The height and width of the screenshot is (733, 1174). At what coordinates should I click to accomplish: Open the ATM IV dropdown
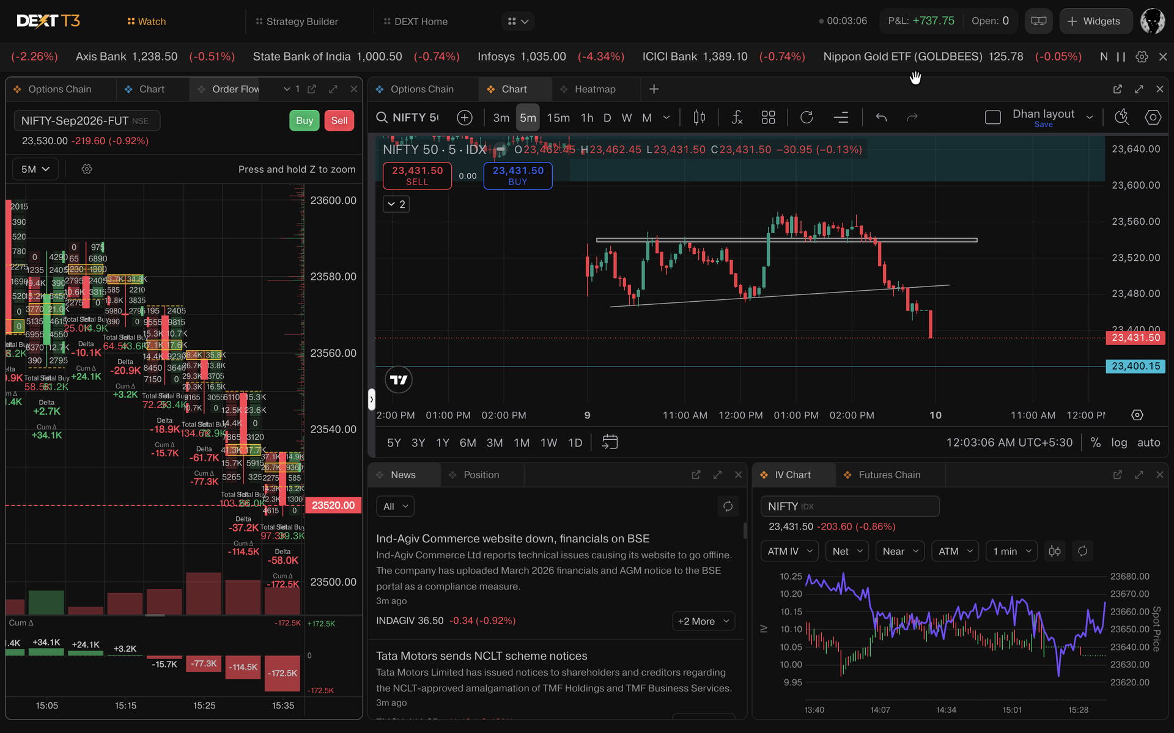pyautogui.click(x=789, y=551)
